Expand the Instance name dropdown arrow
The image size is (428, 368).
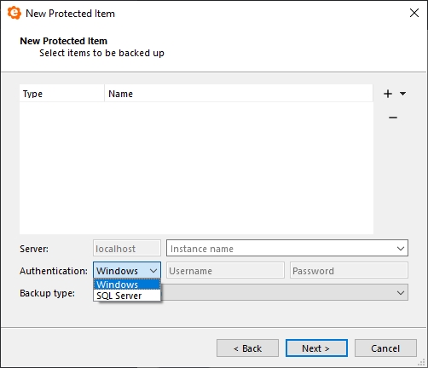click(x=401, y=249)
